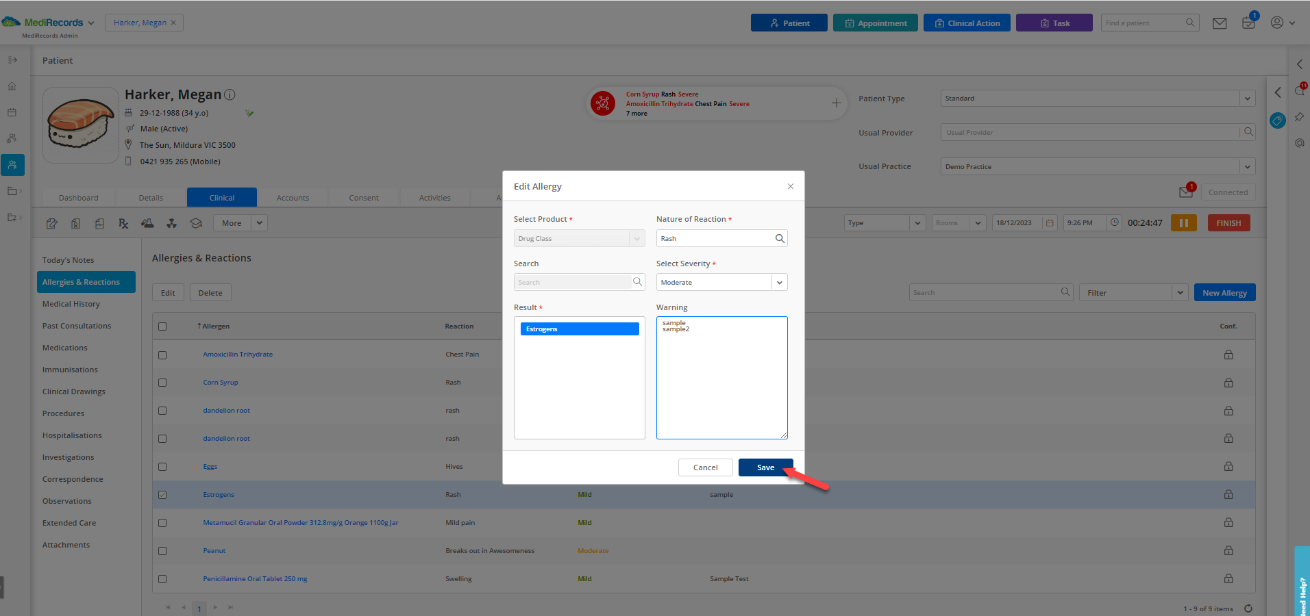
Task: Expand the More button dropdown arrow
Action: pyautogui.click(x=259, y=223)
